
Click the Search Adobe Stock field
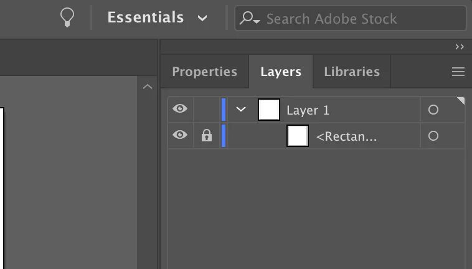[361, 19]
